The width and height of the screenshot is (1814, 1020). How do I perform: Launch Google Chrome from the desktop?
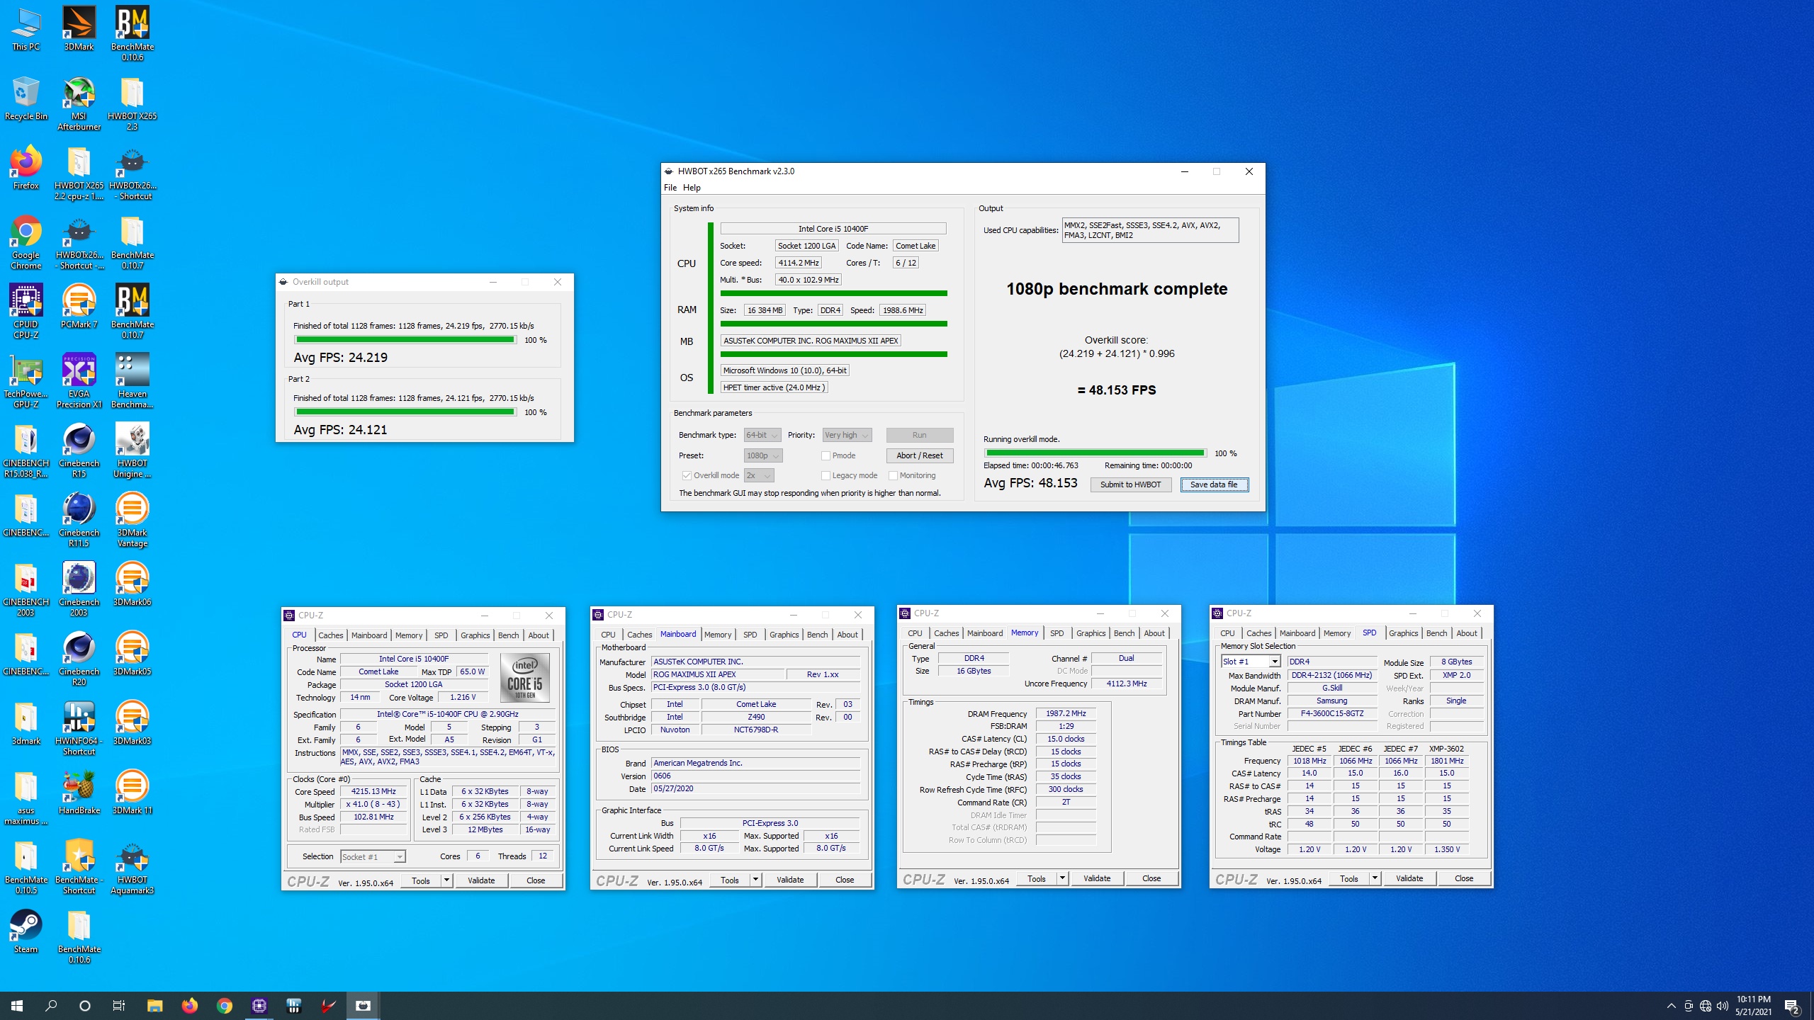[26, 242]
